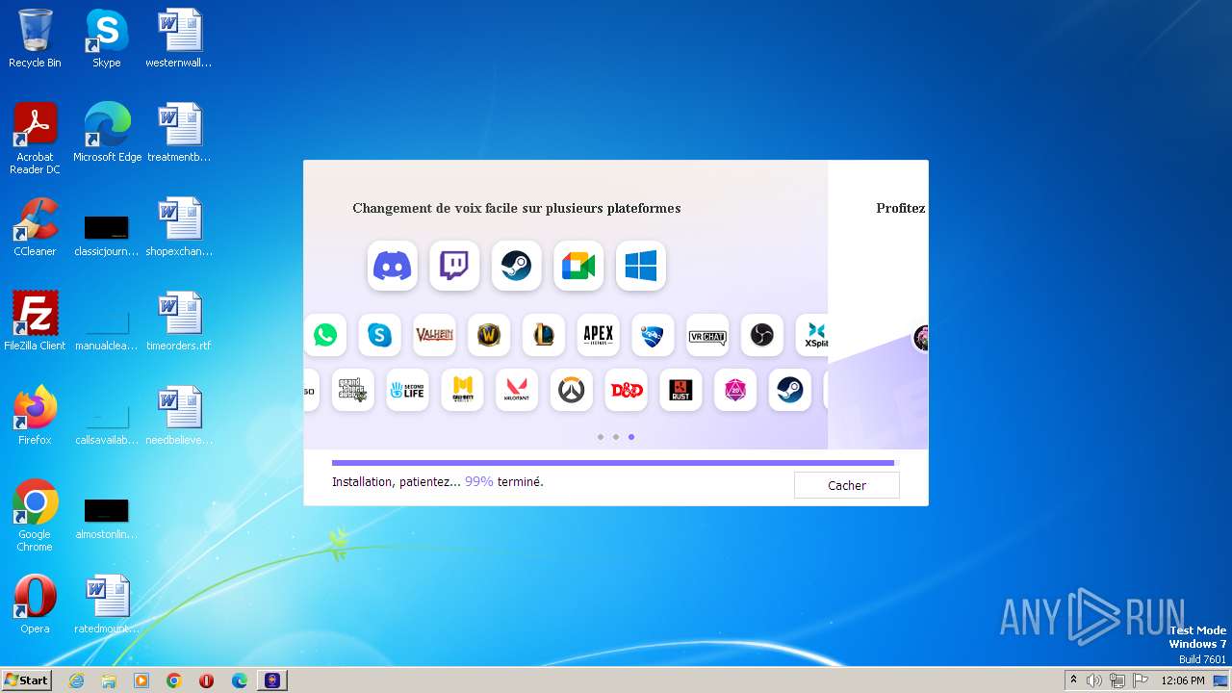Image resolution: width=1232 pixels, height=693 pixels.
Task: Select the Google Chrome desktop shortcut
Action: (x=35, y=516)
